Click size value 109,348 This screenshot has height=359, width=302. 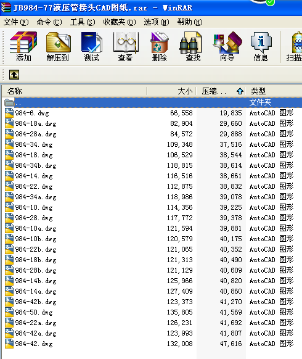180,144
